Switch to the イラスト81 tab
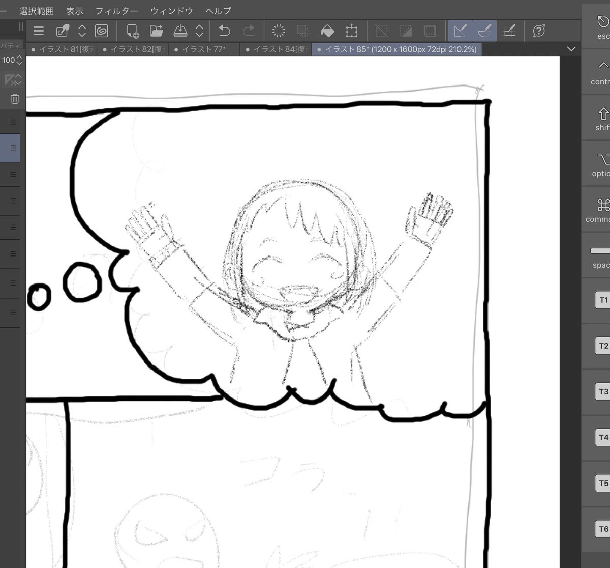This screenshot has width=610, height=568. pos(62,49)
